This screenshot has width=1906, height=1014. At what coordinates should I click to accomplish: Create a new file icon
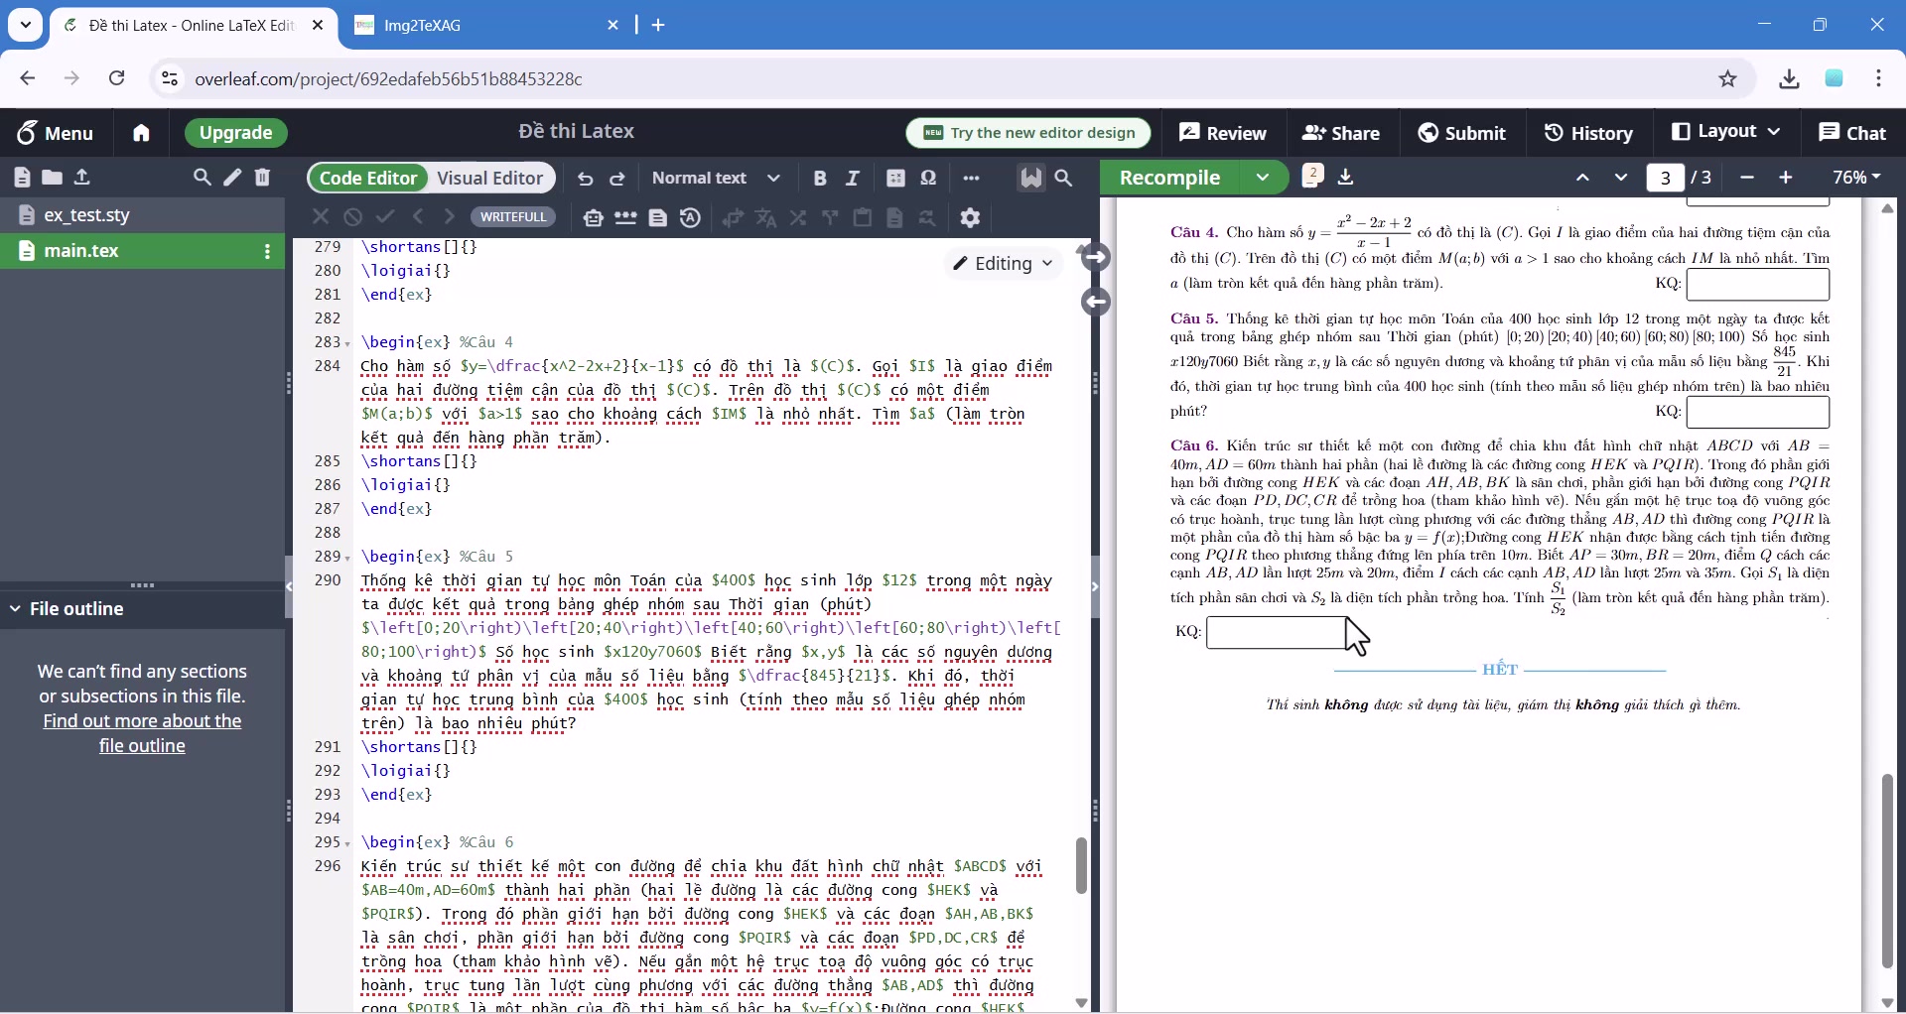click(x=22, y=178)
